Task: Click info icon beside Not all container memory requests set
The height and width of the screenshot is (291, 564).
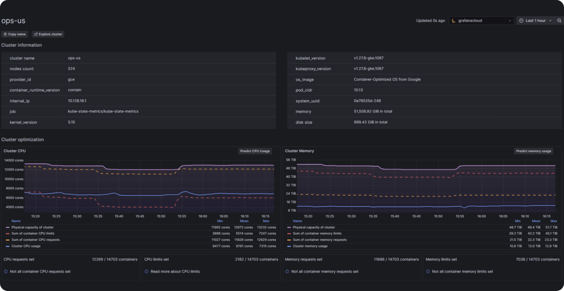Action: [x=287, y=271]
